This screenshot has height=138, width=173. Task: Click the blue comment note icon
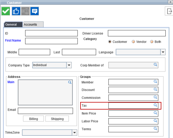pos(34,11)
